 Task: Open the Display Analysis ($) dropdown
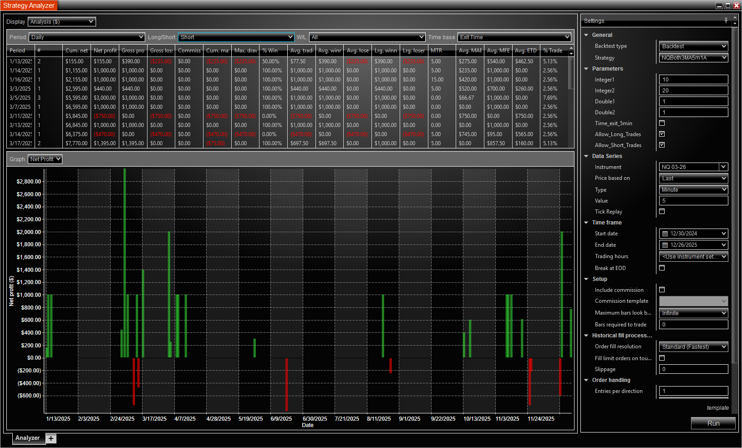coord(62,21)
